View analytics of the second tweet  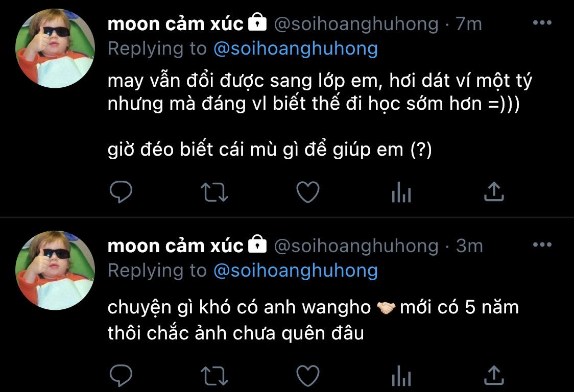point(401,376)
